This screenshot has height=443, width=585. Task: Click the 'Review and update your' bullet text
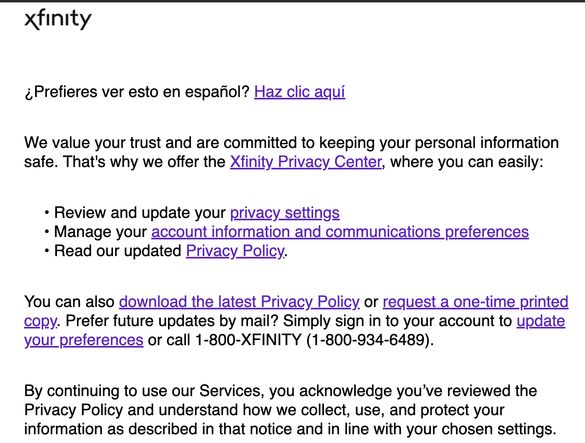140,213
